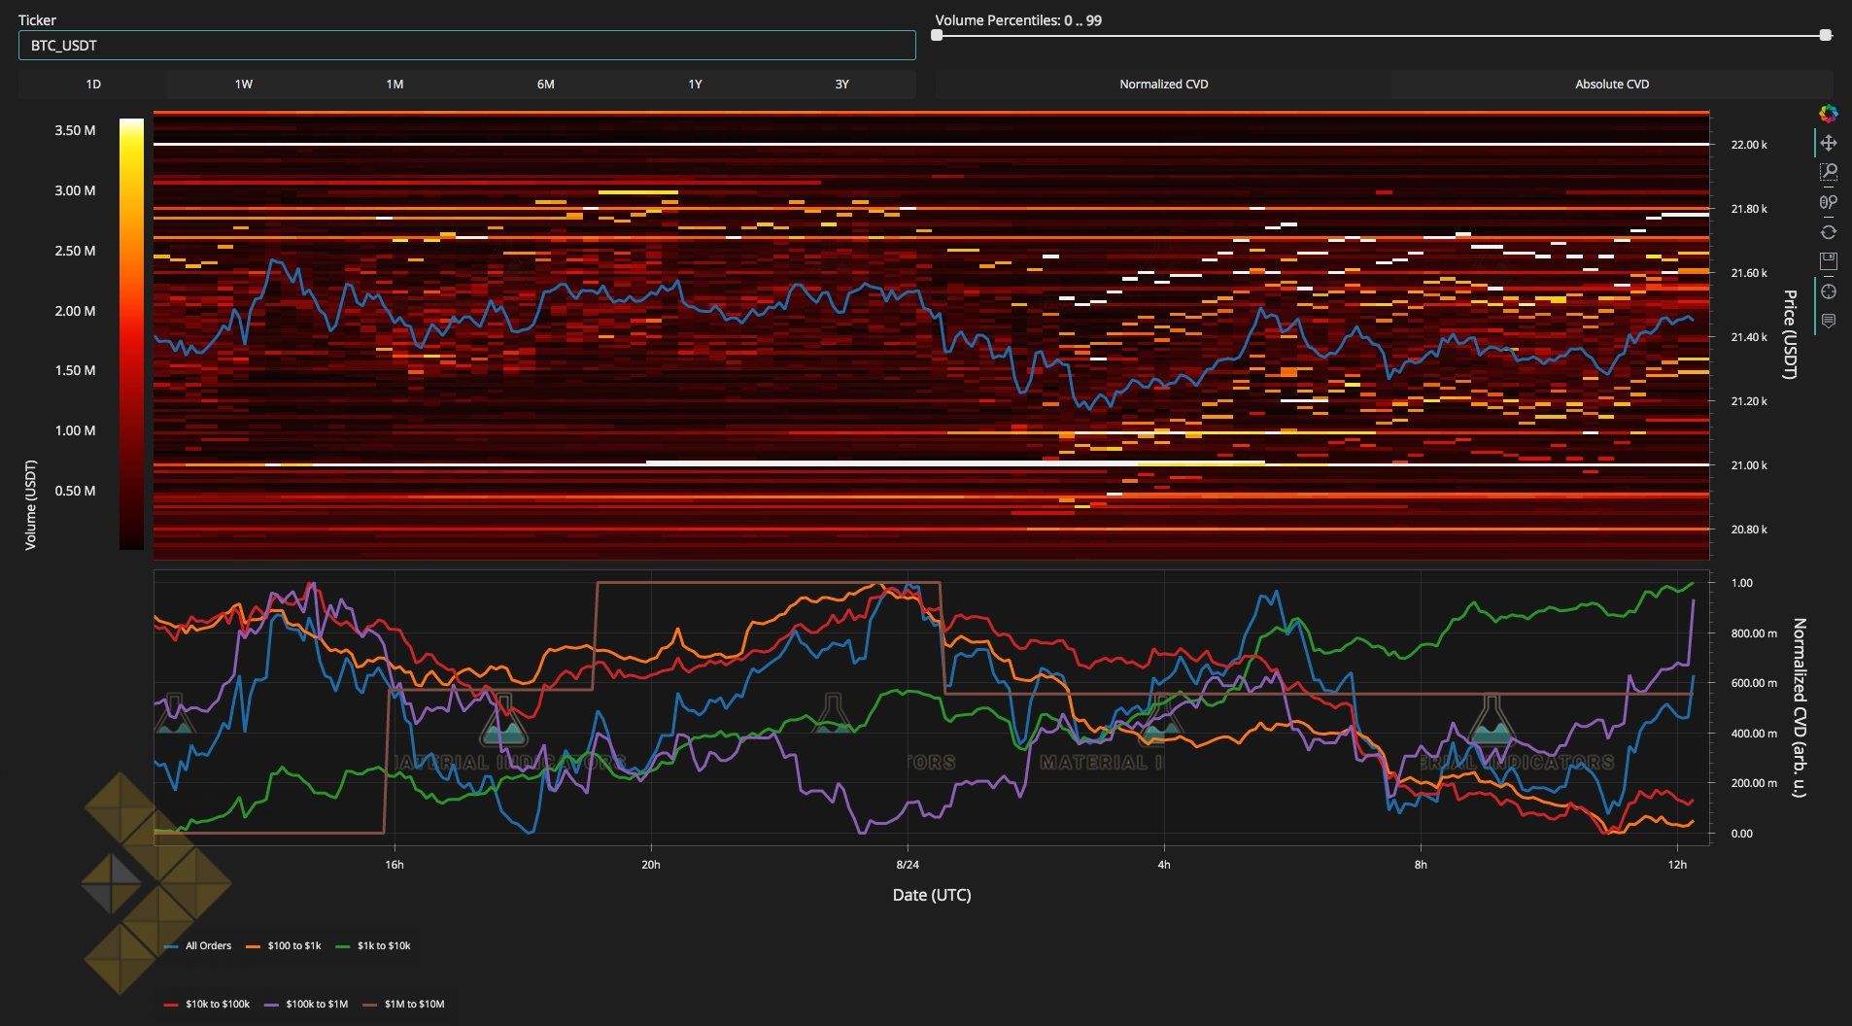This screenshot has width=1852, height=1026.
Task: Toggle the Crosshair tool
Action: click(1828, 291)
